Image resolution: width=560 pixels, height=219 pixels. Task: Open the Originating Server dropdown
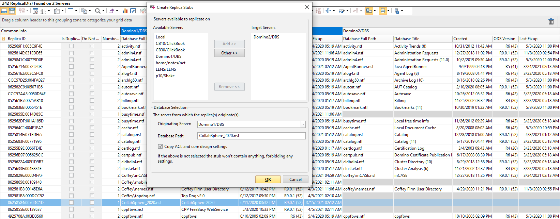pos(303,124)
